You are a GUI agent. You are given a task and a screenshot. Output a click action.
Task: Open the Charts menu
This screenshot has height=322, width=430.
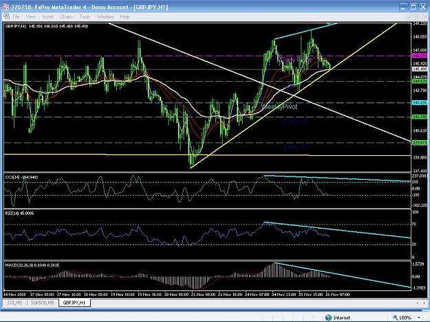point(66,16)
